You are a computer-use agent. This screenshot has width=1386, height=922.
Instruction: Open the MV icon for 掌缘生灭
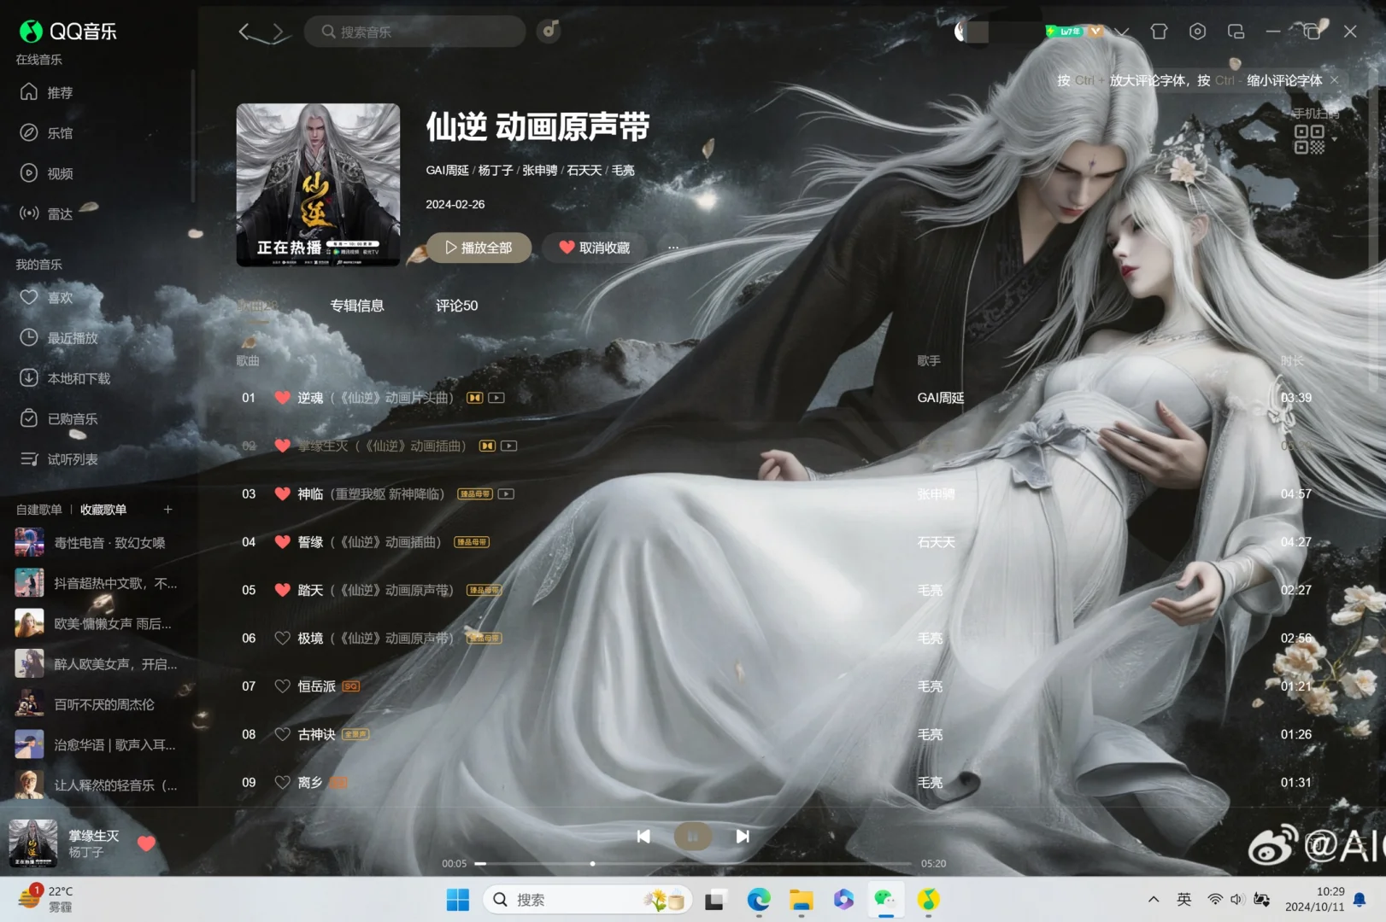coord(509,446)
